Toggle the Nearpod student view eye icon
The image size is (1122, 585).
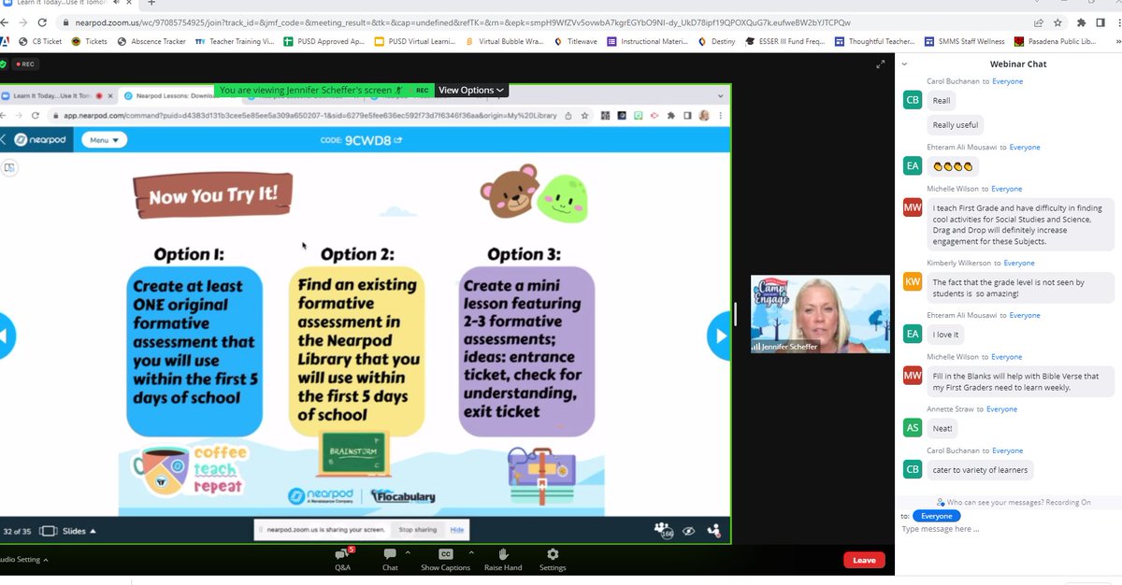tap(689, 530)
